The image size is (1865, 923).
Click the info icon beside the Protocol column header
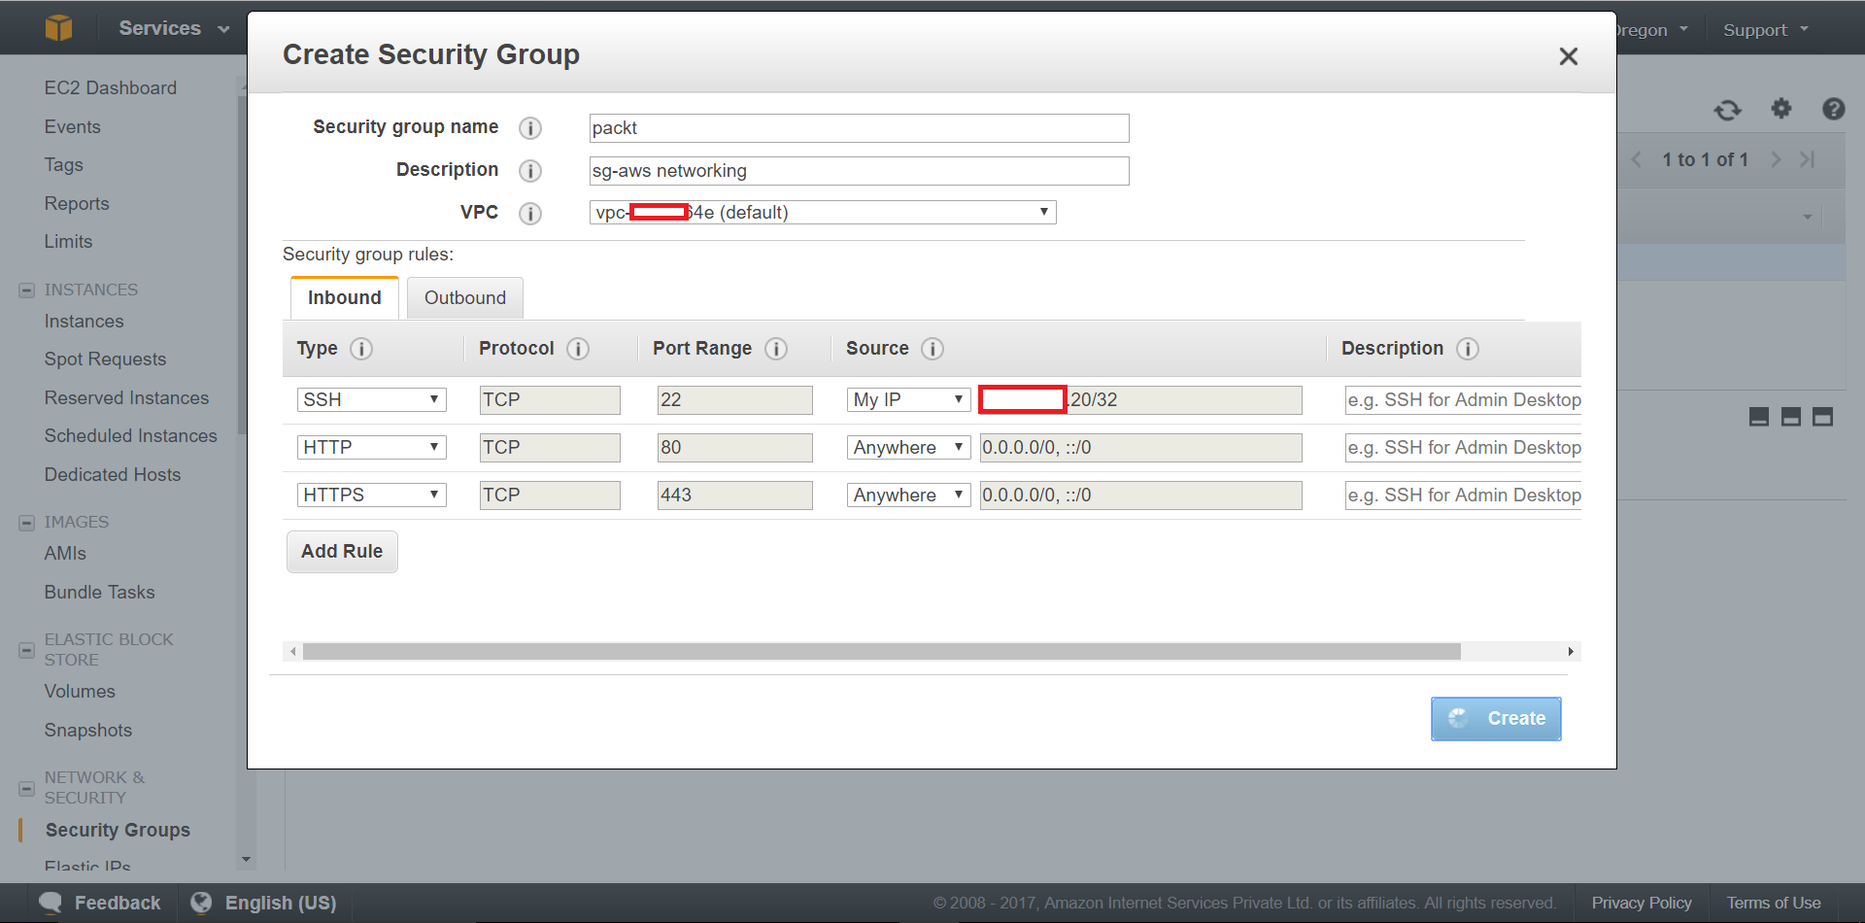point(577,348)
